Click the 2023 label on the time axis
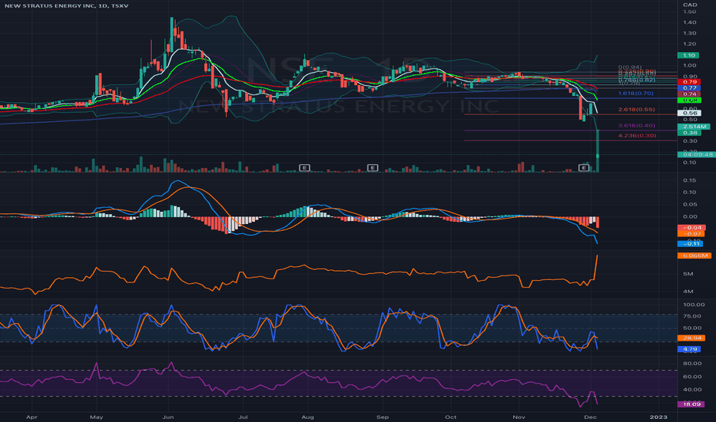 point(658,417)
